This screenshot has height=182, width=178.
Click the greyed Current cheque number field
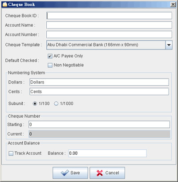coord(99,134)
